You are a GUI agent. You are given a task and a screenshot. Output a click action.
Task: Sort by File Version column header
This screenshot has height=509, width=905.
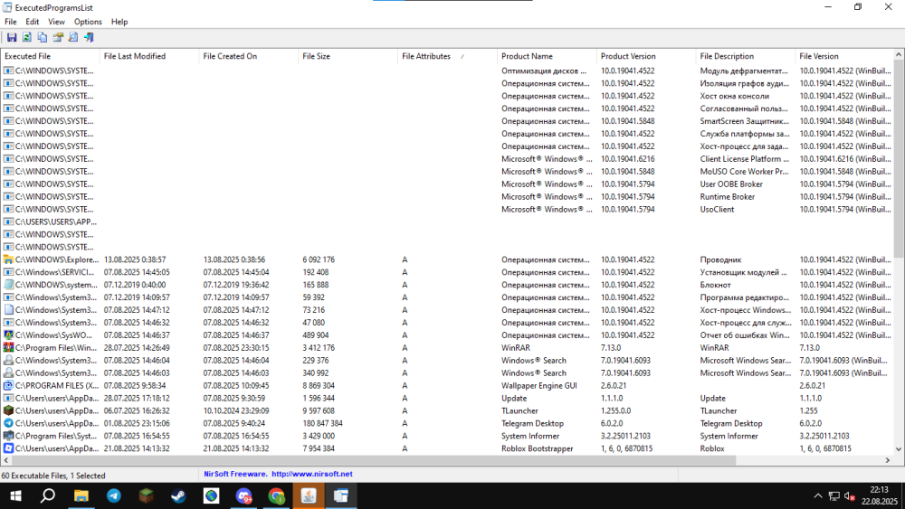pos(843,56)
